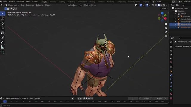This screenshot has height=107, width=191.
Task: Jump to the timeline end frame
Action: (92, 98)
